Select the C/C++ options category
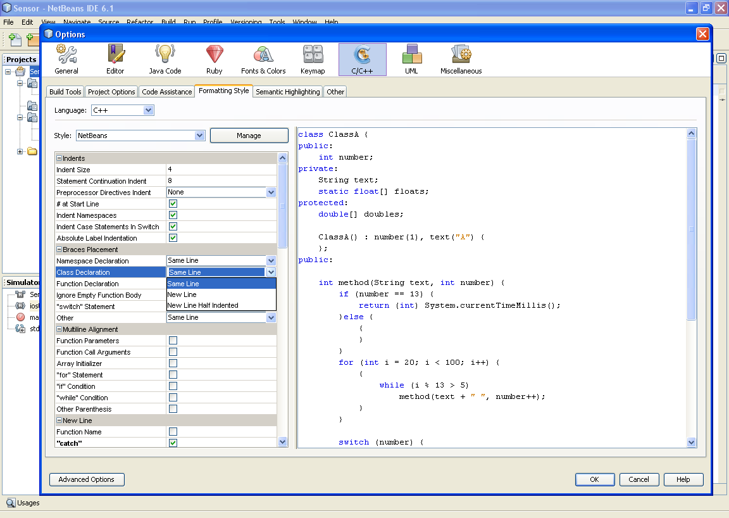729x518 pixels. (x=362, y=60)
